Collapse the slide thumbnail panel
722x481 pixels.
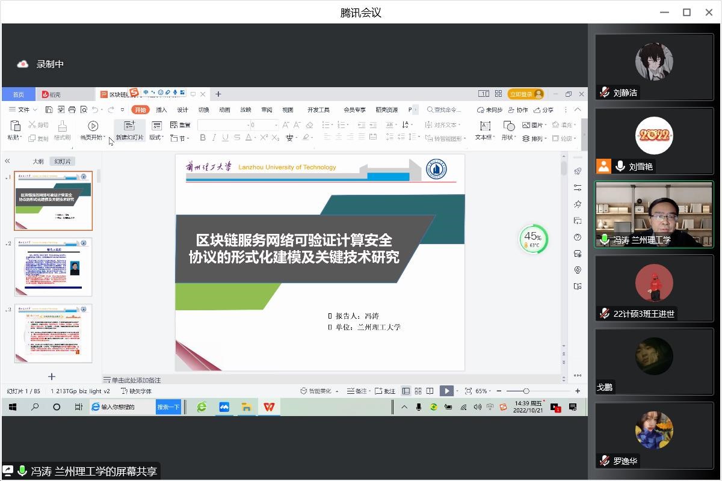tap(8, 161)
